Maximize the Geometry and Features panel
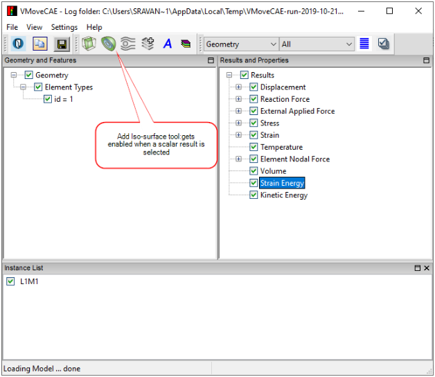Image resolution: width=435 pixels, height=377 pixels. (211, 60)
